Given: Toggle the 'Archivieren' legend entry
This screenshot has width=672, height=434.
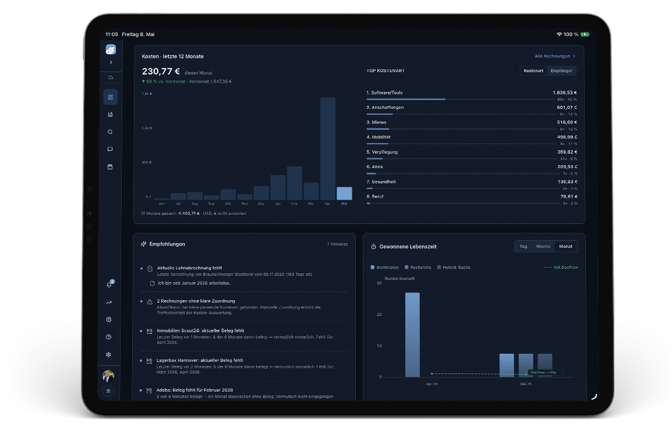Looking at the screenshot, I should pyautogui.click(x=384, y=268).
